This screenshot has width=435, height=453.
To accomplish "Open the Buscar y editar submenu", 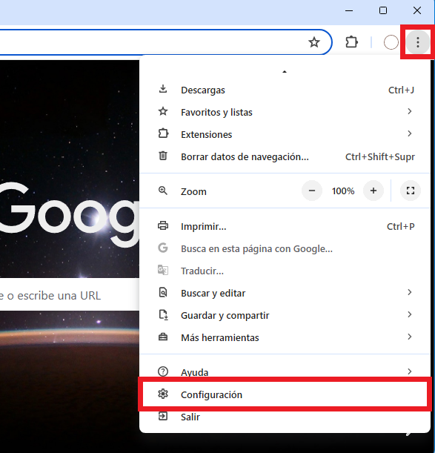I will (285, 293).
